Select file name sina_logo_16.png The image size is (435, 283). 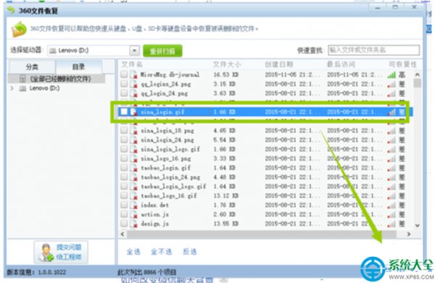click(x=165, y=159)
